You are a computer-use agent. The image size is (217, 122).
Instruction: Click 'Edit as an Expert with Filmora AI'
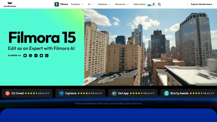tap(41, 48)
